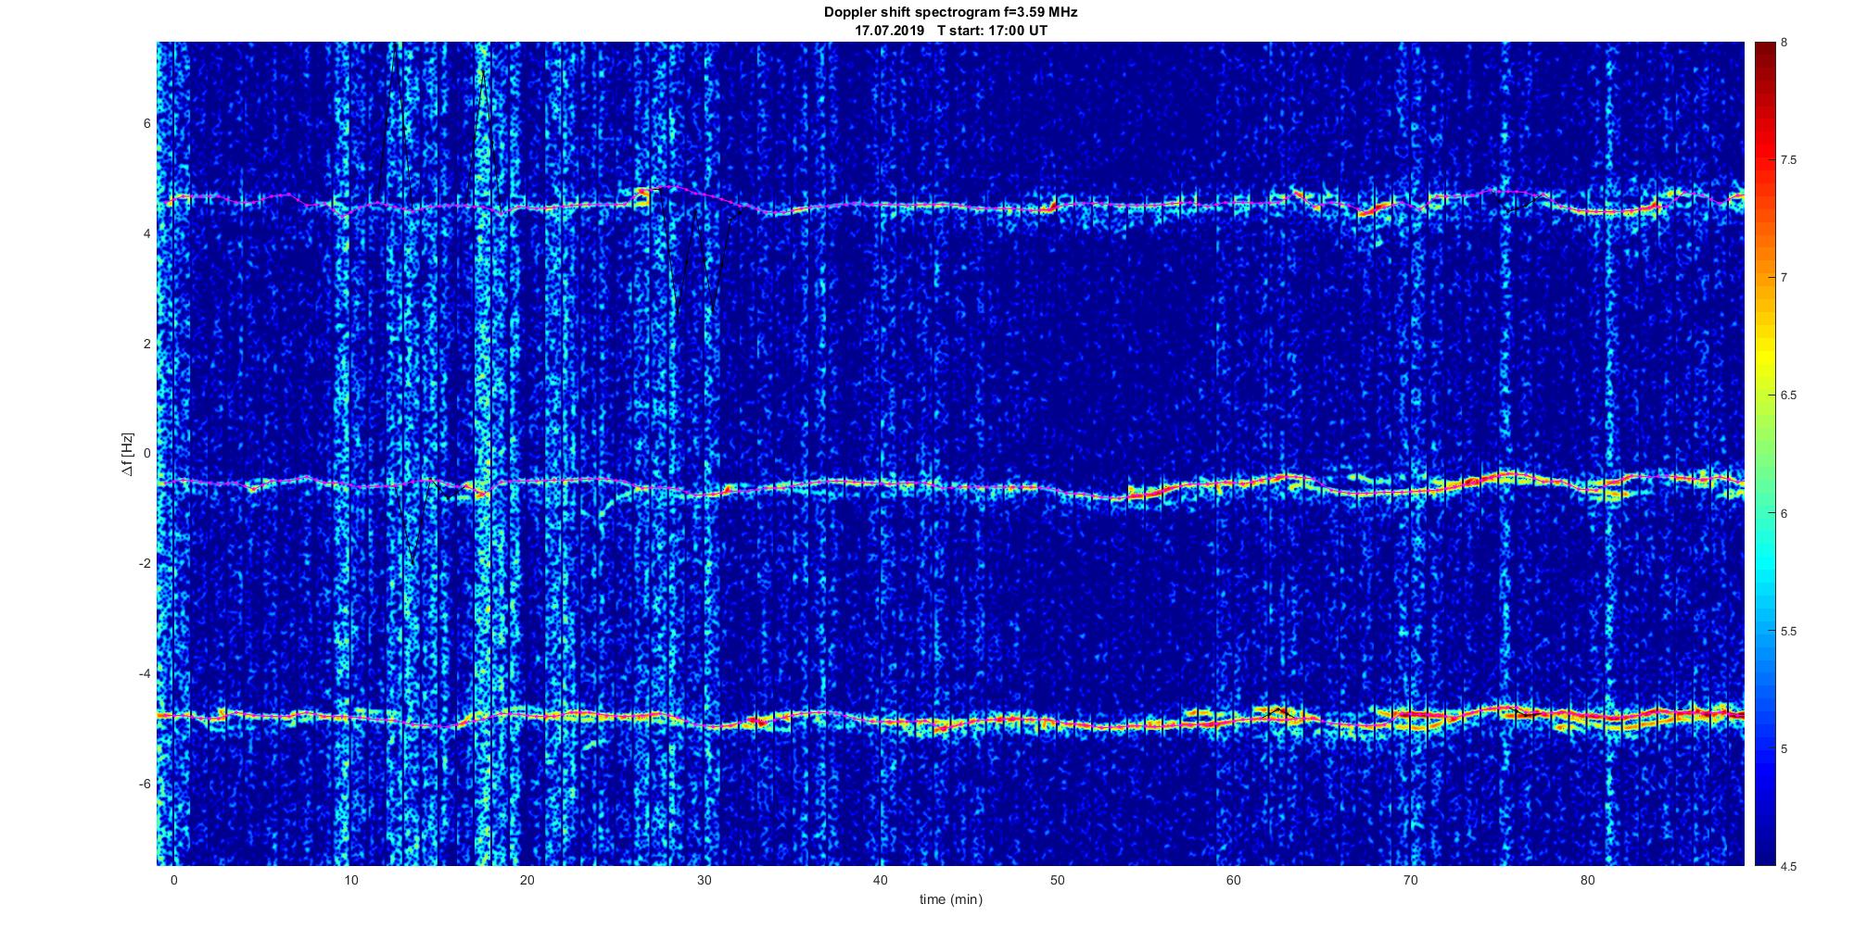
Task: Click time-axis tick label "80"
Action: (x=1587, y=881)
